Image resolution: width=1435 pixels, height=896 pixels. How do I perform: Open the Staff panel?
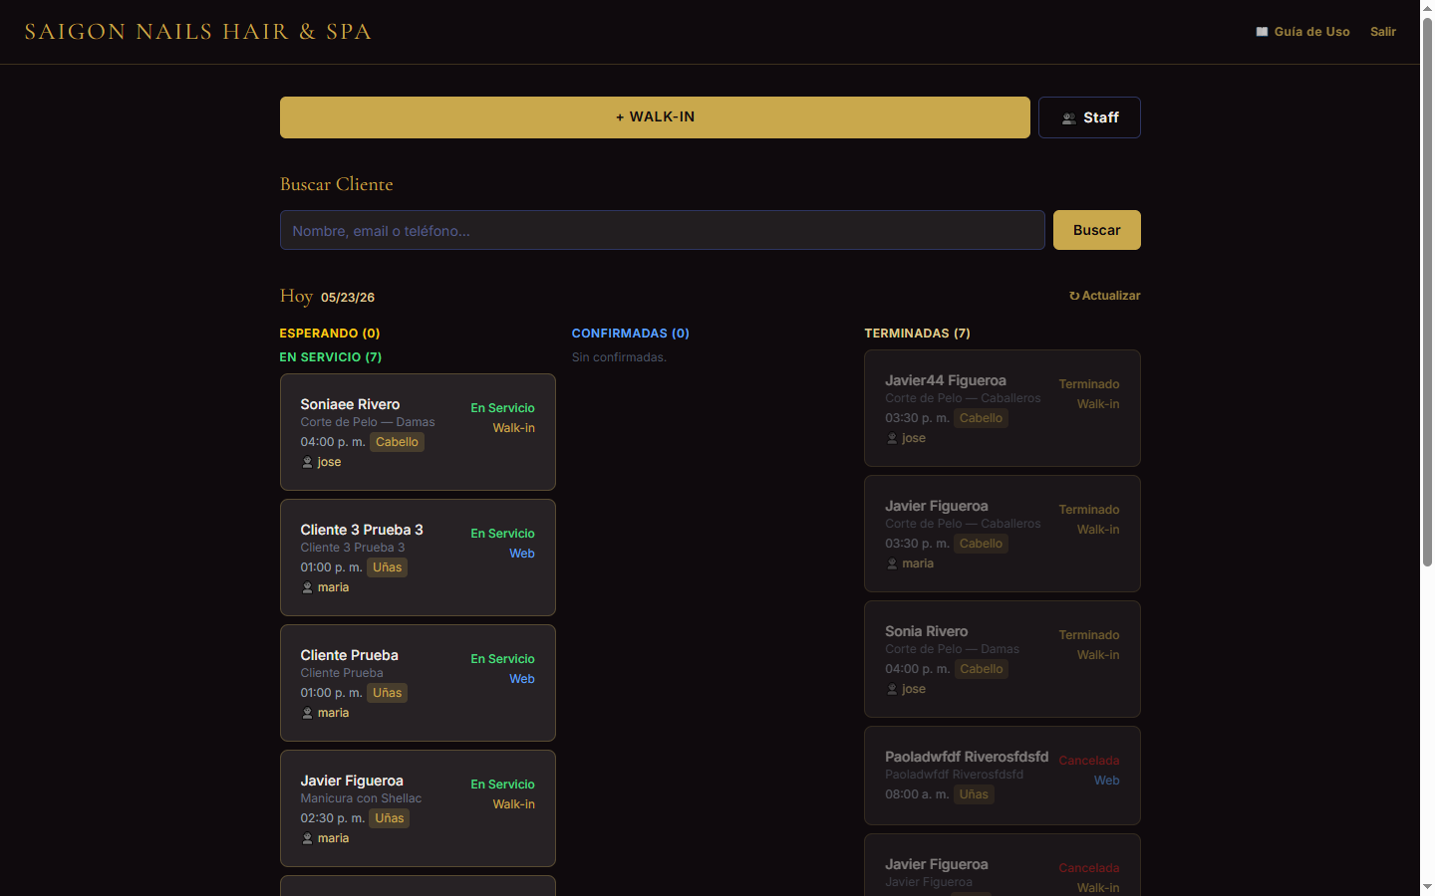(x=1089, y=117)
